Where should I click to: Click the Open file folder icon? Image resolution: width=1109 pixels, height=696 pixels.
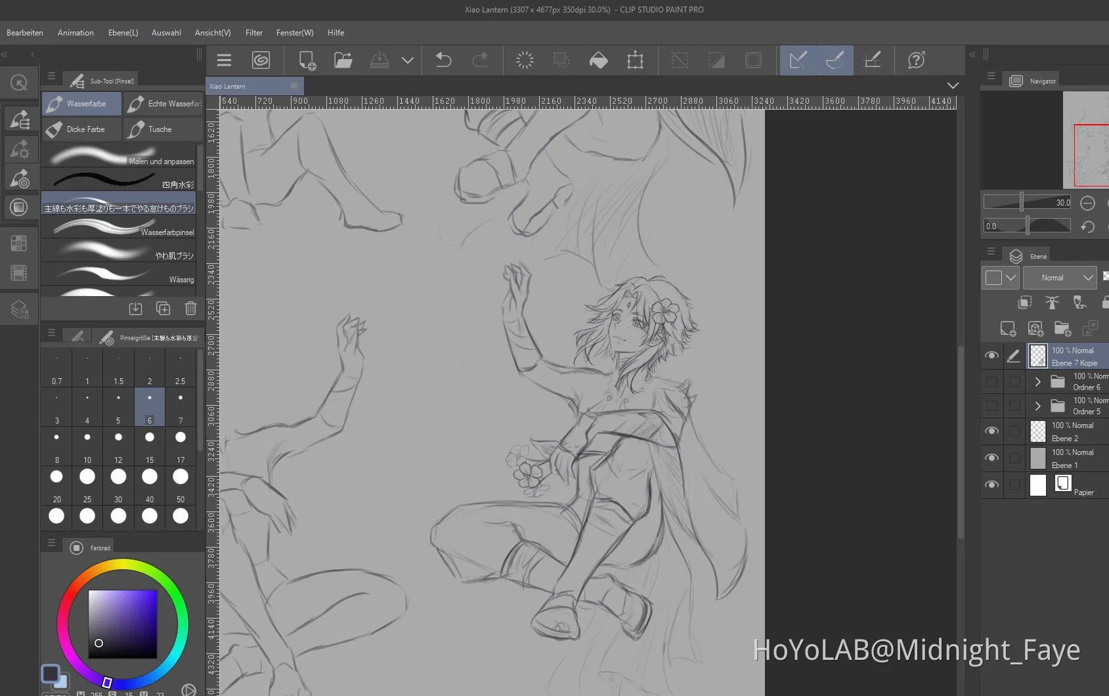(343, 60)
